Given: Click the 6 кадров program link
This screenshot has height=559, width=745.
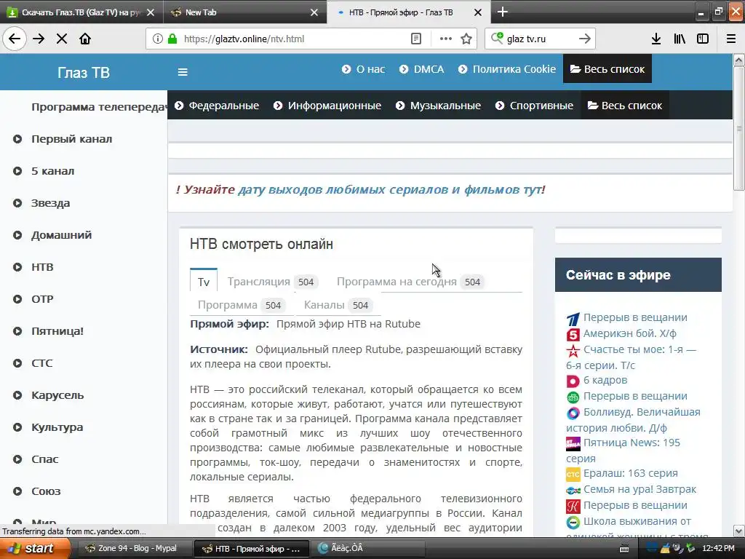Looking at the screenshot, I should 605,380.
